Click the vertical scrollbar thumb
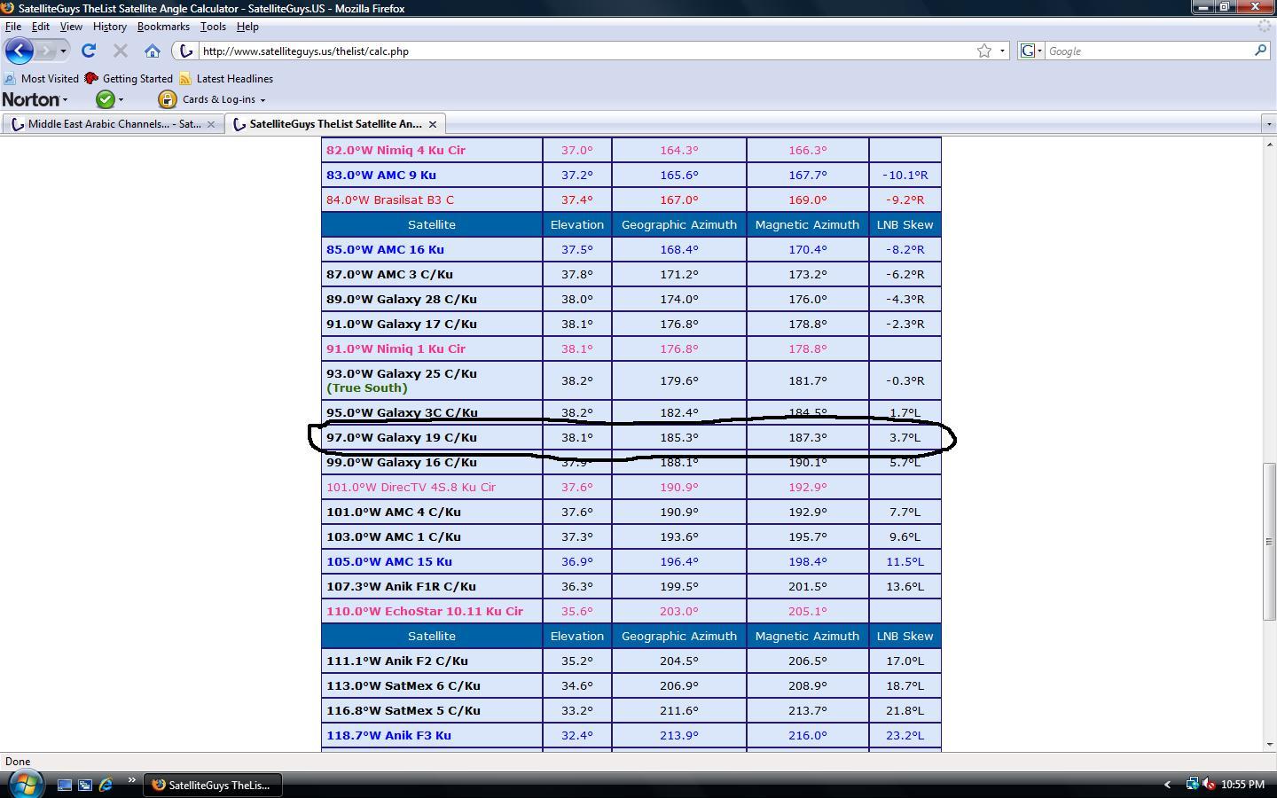 point(1269,541)
